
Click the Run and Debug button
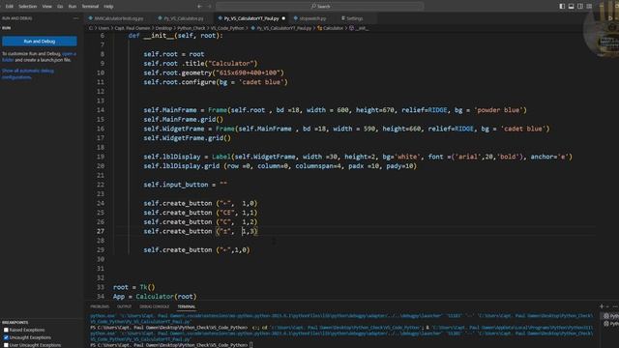coord(40,41)
